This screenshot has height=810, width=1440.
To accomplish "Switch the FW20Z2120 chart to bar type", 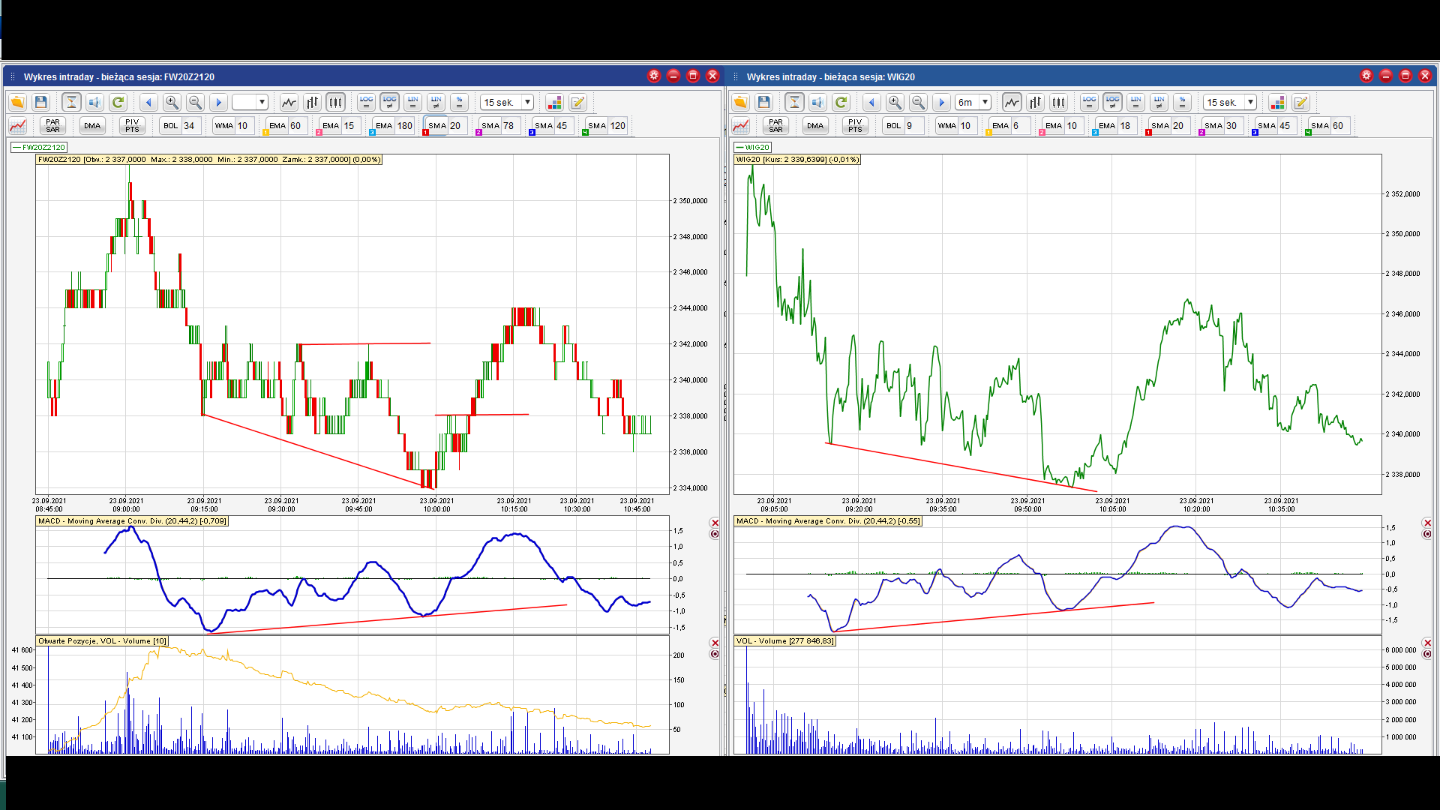I will click(x=312, y=103).
